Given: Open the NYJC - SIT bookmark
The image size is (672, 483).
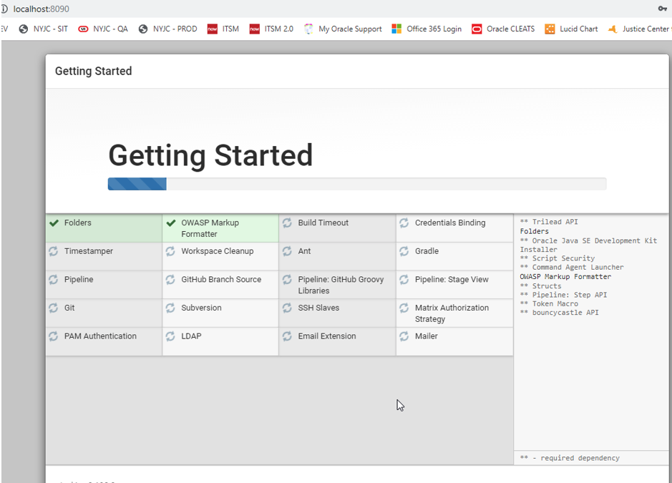Looking at the screenshot, I should coord(44,29).
